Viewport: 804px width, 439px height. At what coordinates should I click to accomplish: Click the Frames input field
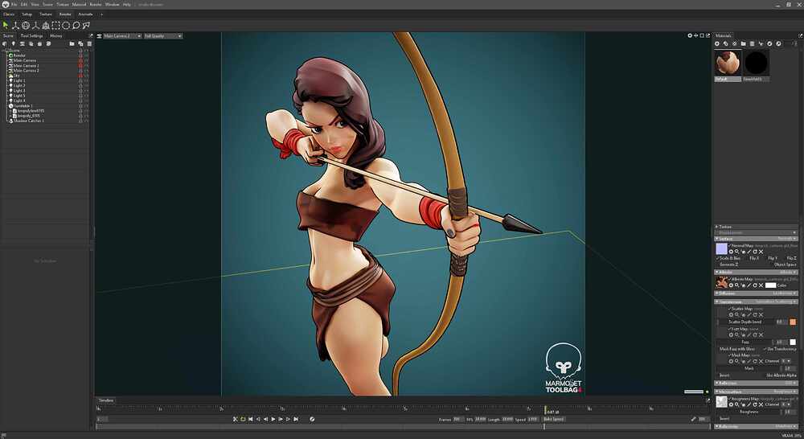click(x=457, y=419)
